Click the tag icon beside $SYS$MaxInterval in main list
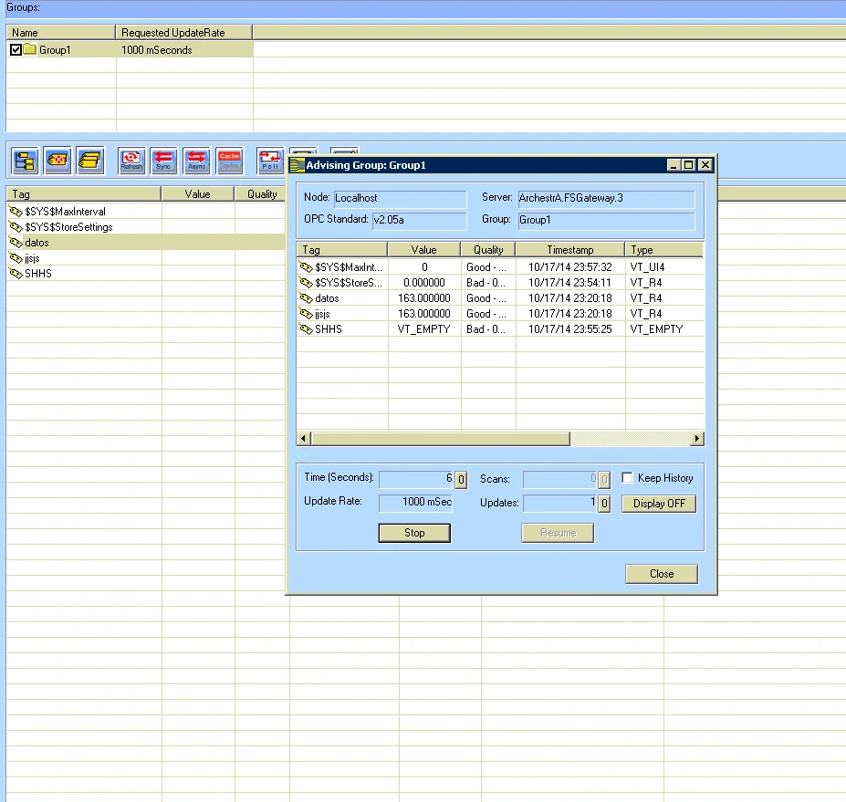The image size is (846, 802). coord(16,212)
